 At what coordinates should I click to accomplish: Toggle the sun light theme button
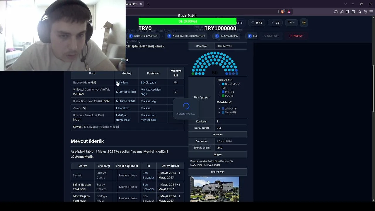tap(304, 23)
